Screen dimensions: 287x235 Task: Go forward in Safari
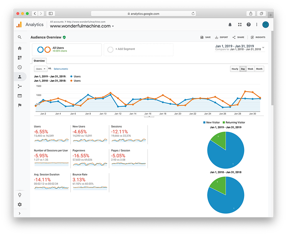pyautogui.click(x=41, y=14)
